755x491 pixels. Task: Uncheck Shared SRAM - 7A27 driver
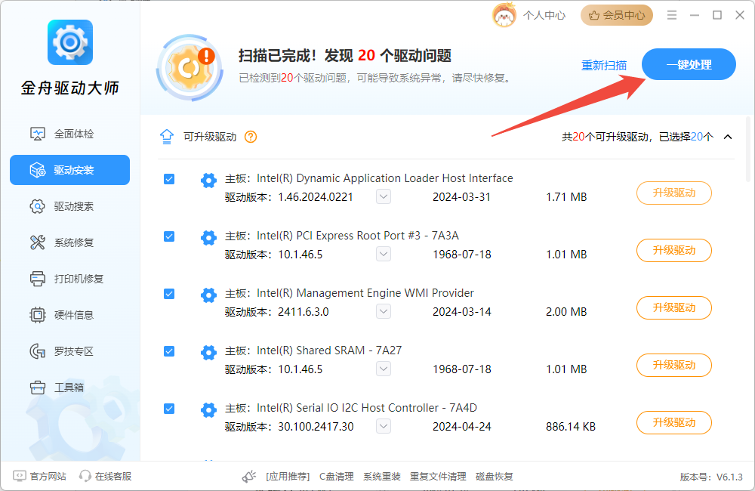pos(169,351)
